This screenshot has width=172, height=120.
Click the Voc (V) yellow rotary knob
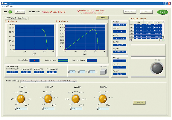pos(21,99)
